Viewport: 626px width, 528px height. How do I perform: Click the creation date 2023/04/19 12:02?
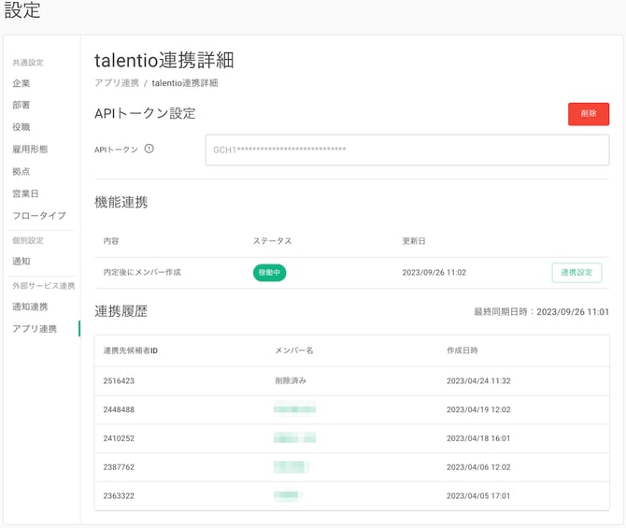(478, 409)
